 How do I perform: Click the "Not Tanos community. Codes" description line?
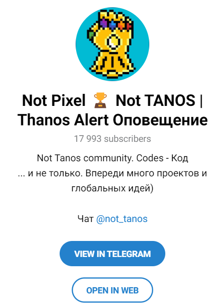coord(112,158)
